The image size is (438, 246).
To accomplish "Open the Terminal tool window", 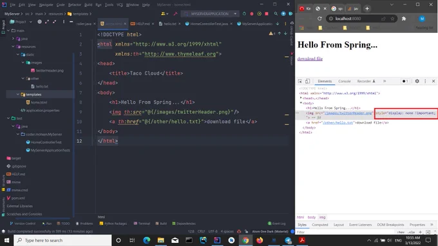I will [142, 223].
